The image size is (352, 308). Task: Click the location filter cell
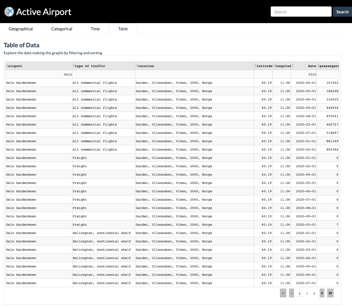[x=194, y=74]
